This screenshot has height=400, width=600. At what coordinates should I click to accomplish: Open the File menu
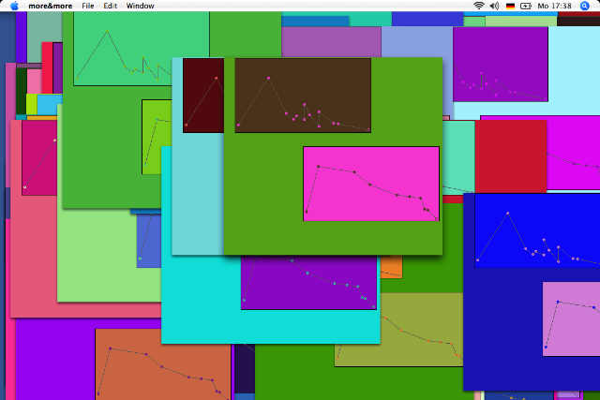(x=87, y=6)
